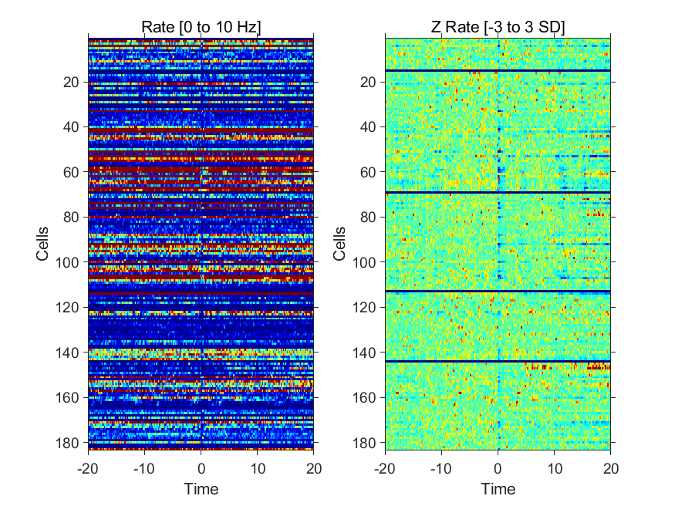675x506 pixels.
Task: Click the left plot's 'Cells' y-axis label
Action: pyautogui.click(x=42, y=244)
